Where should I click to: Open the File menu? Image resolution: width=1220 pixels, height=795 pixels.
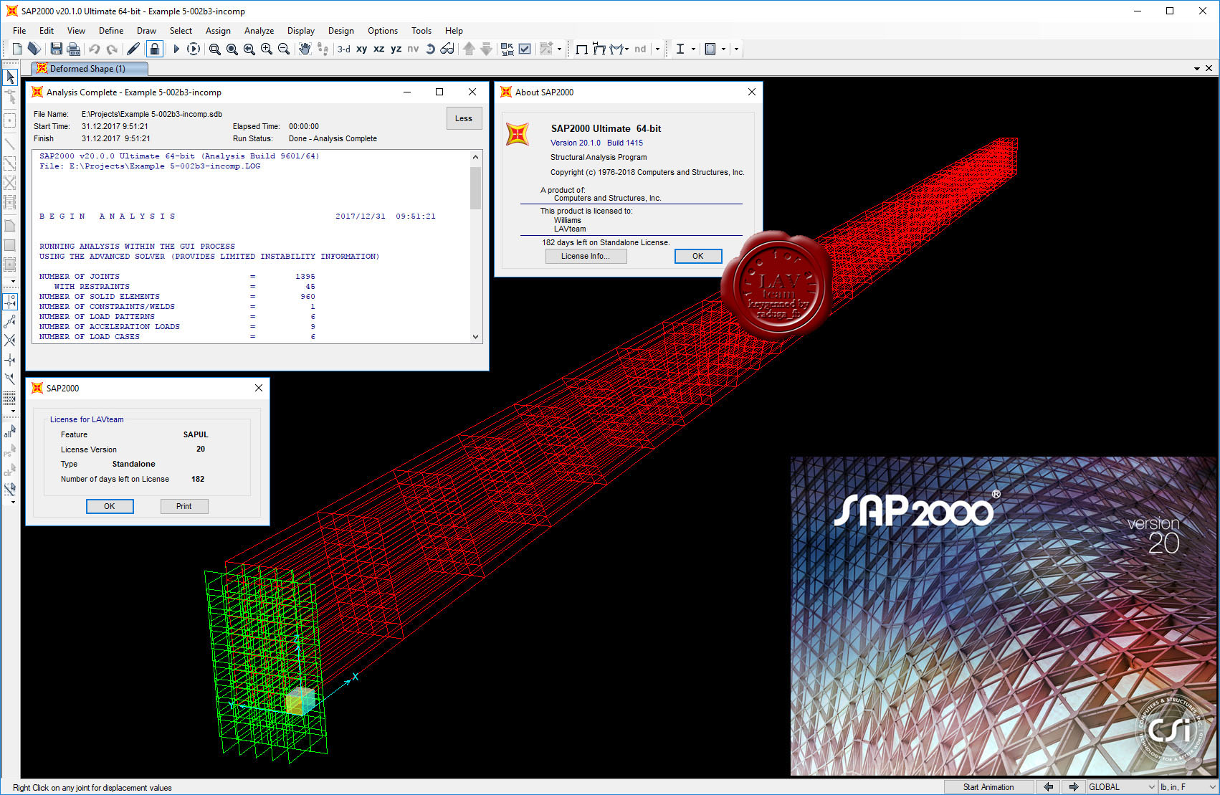19,31
